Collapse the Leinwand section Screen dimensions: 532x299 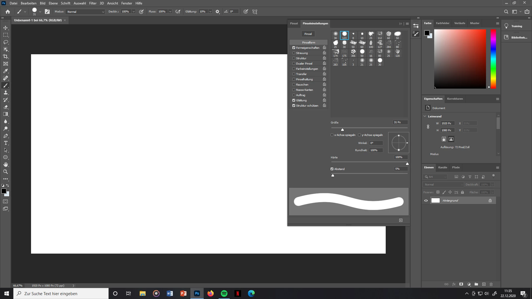click(x=425, y=116)
